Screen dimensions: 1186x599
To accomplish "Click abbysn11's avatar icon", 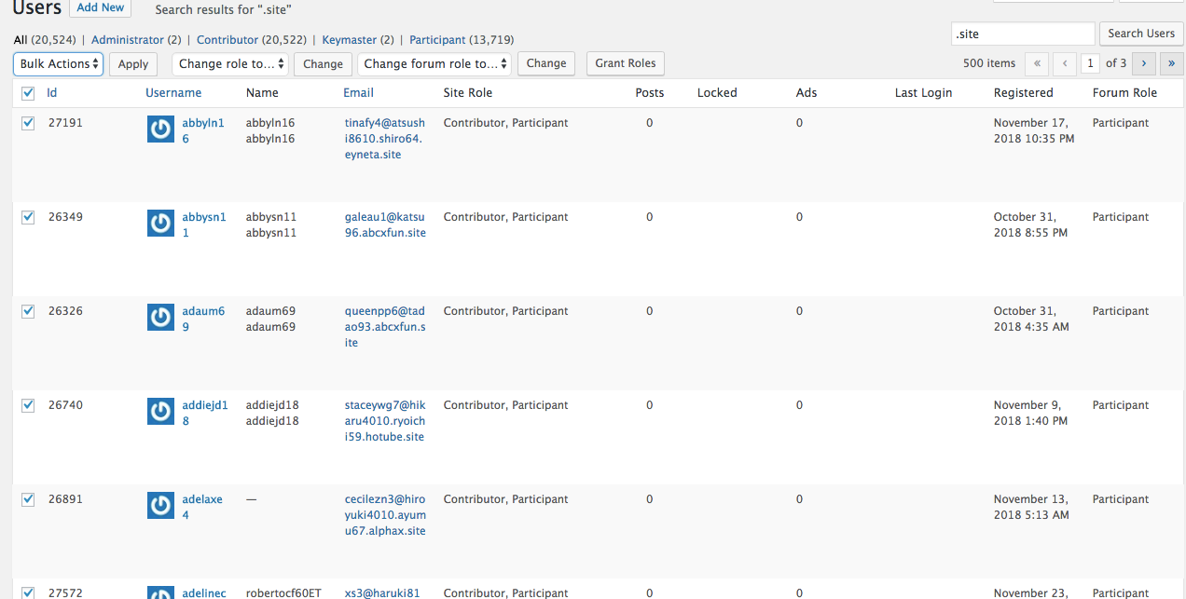I will tap(160, 223).
